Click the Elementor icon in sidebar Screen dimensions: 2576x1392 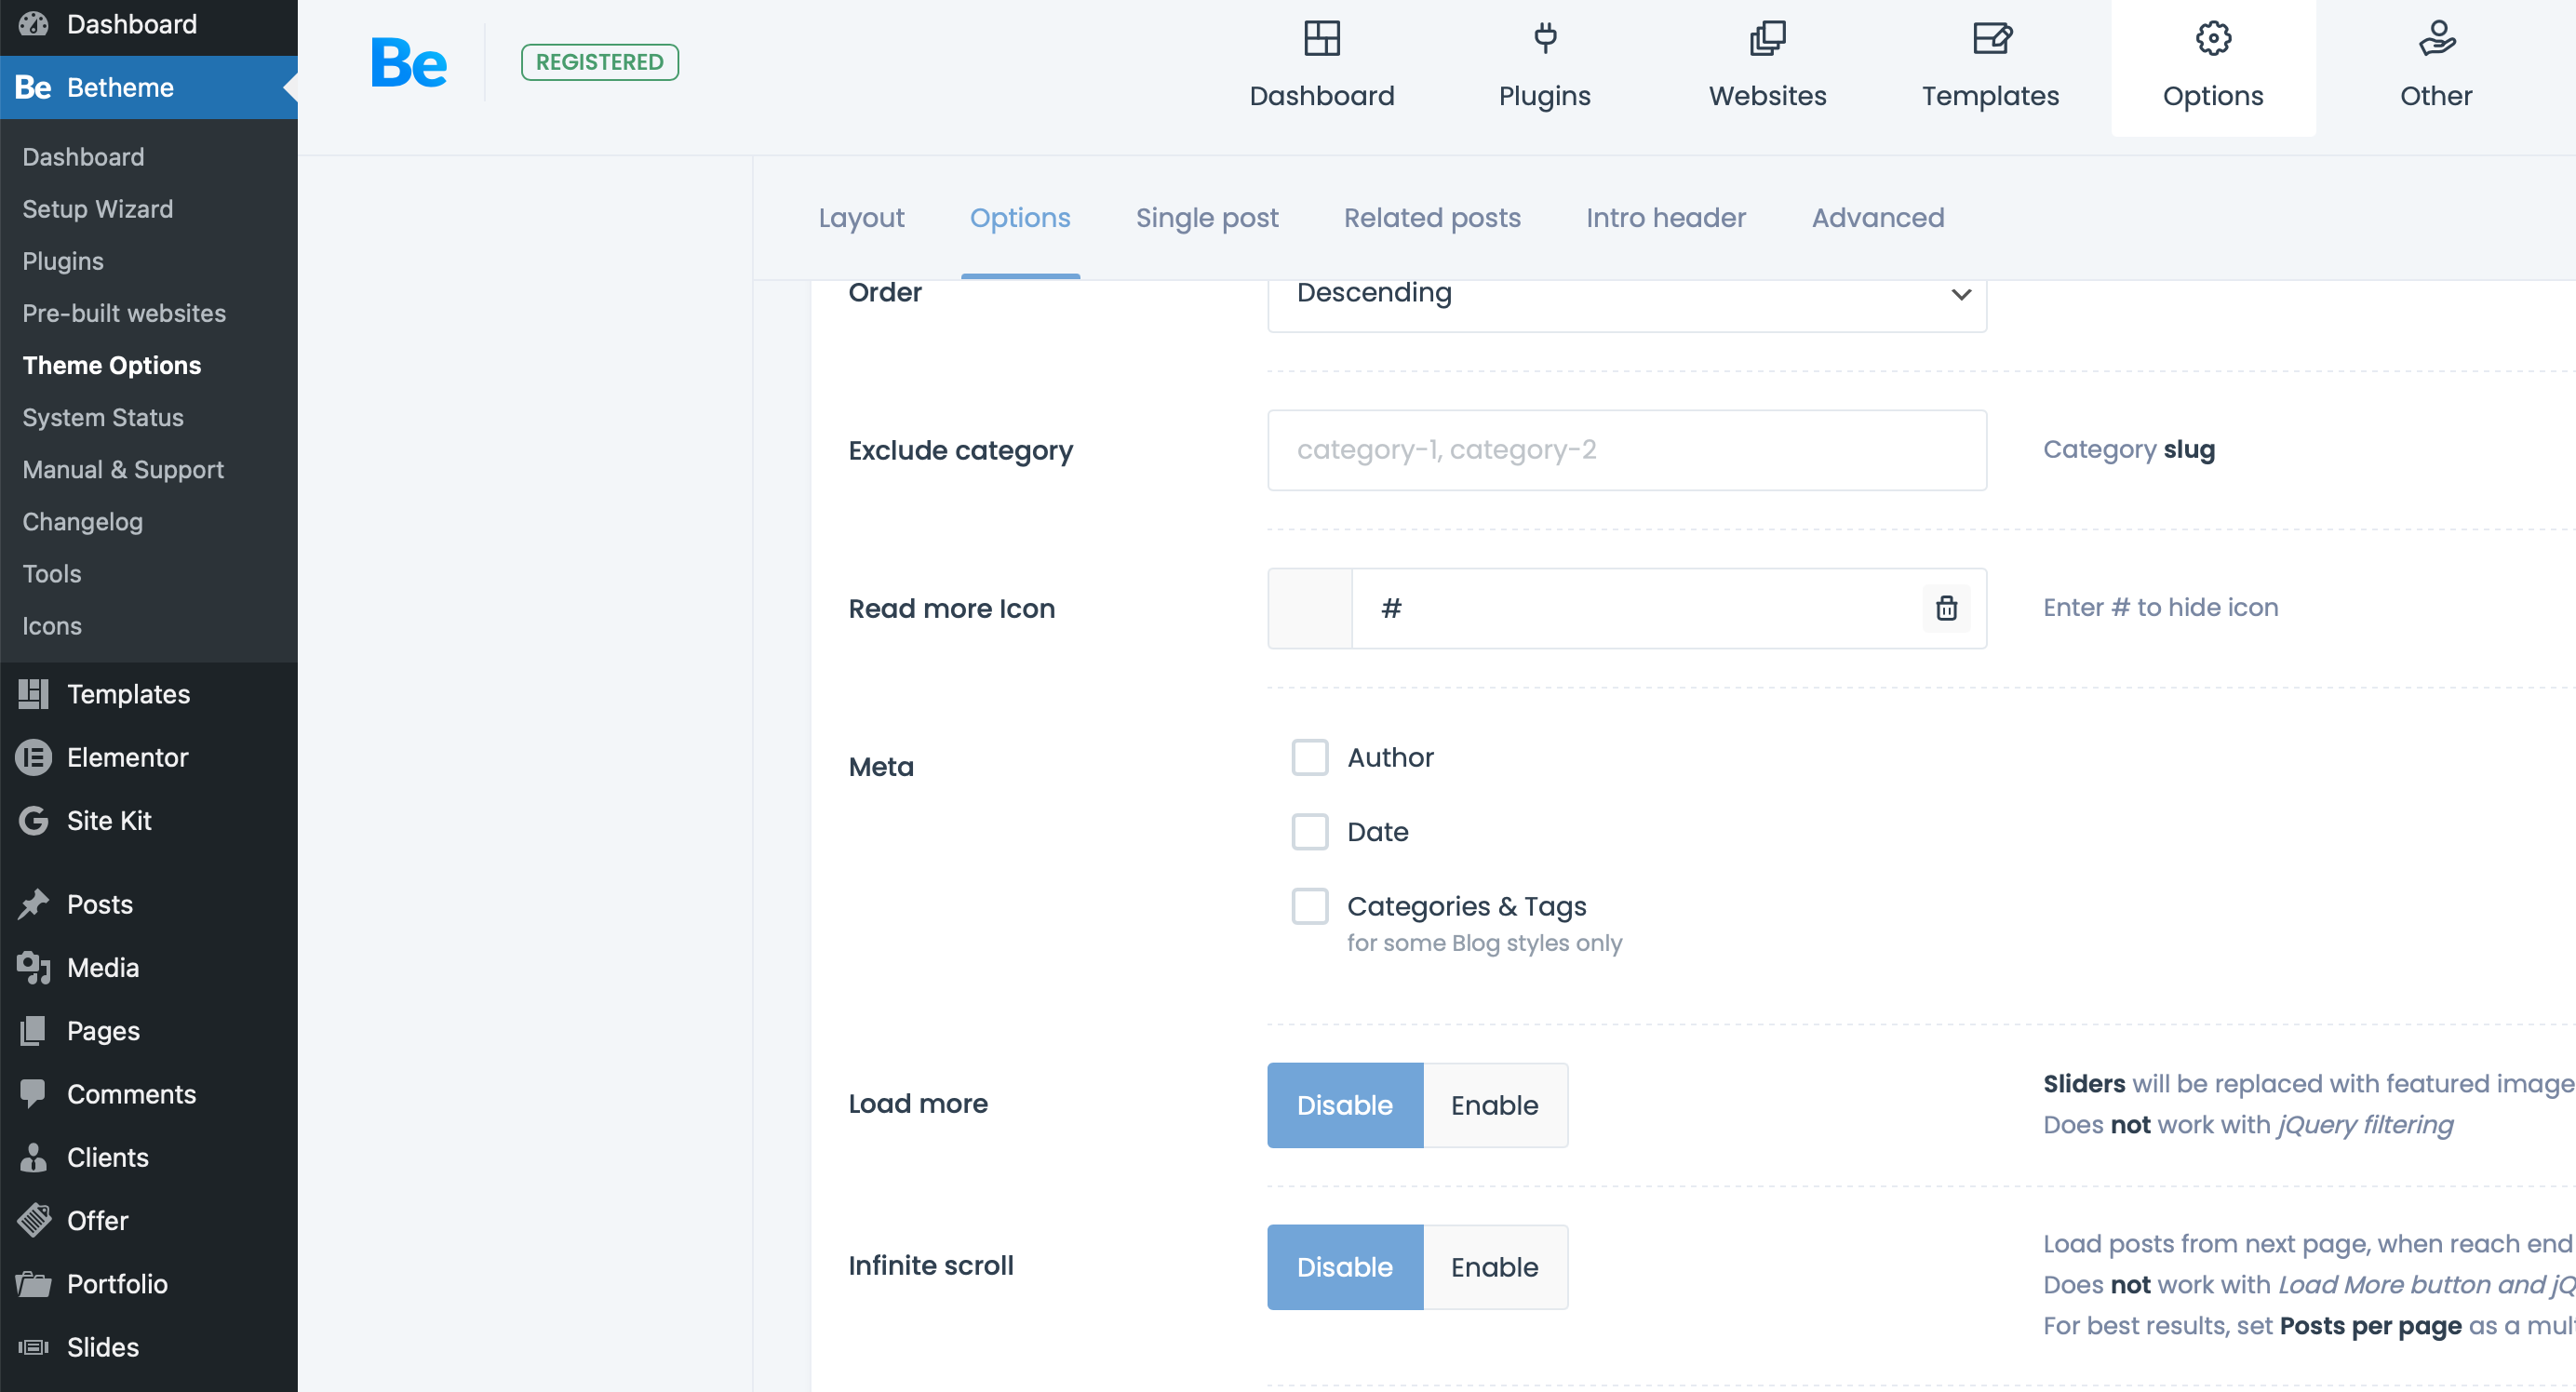coord(33,757)
